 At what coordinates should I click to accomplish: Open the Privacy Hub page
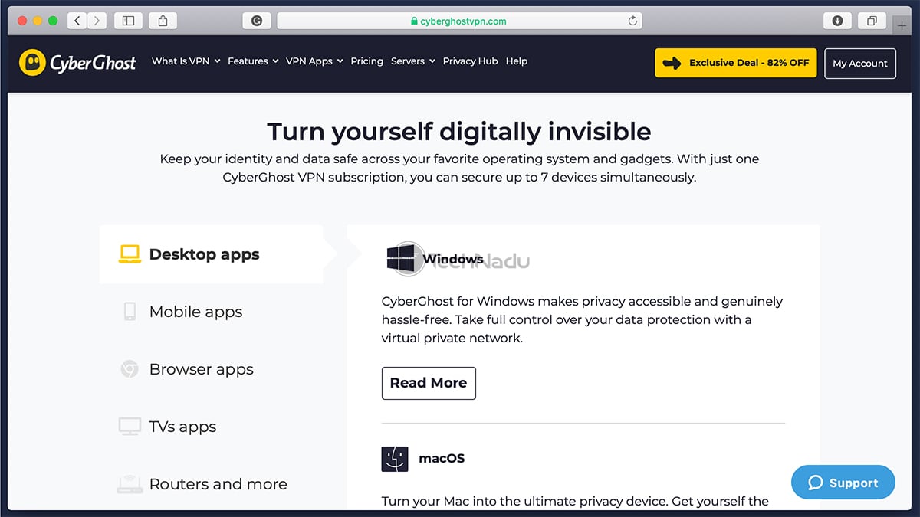pyautogui.click(x=470, y=61)
